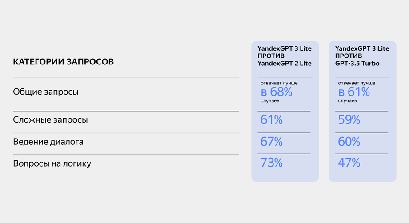Click the КАТЕГОРИИ ЗАПРОСОВ heading
Viewport: 409px width, 223px height.
click(x=64, y=61)
